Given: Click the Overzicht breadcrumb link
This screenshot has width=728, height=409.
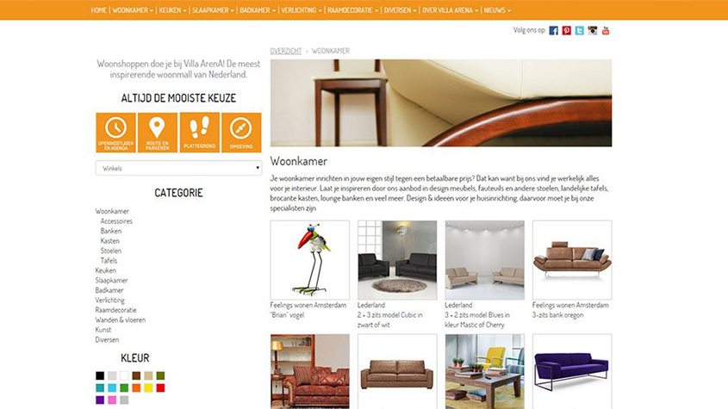Looking at the screenshot, I should [286, 51].
